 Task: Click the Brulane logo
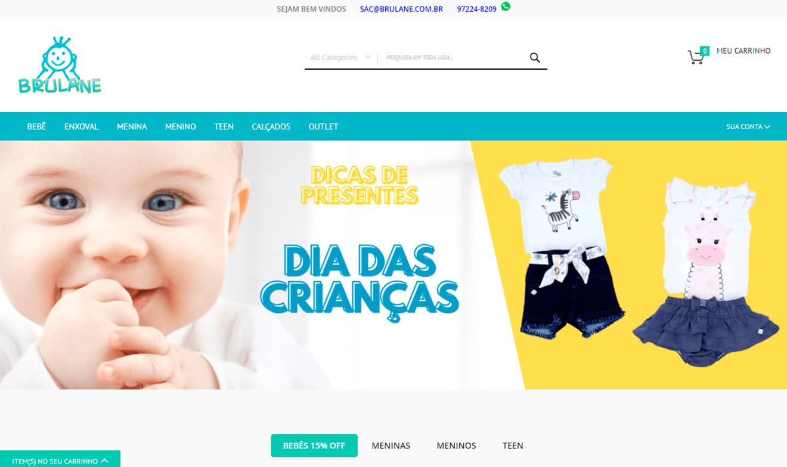click(x=60, y=65)
